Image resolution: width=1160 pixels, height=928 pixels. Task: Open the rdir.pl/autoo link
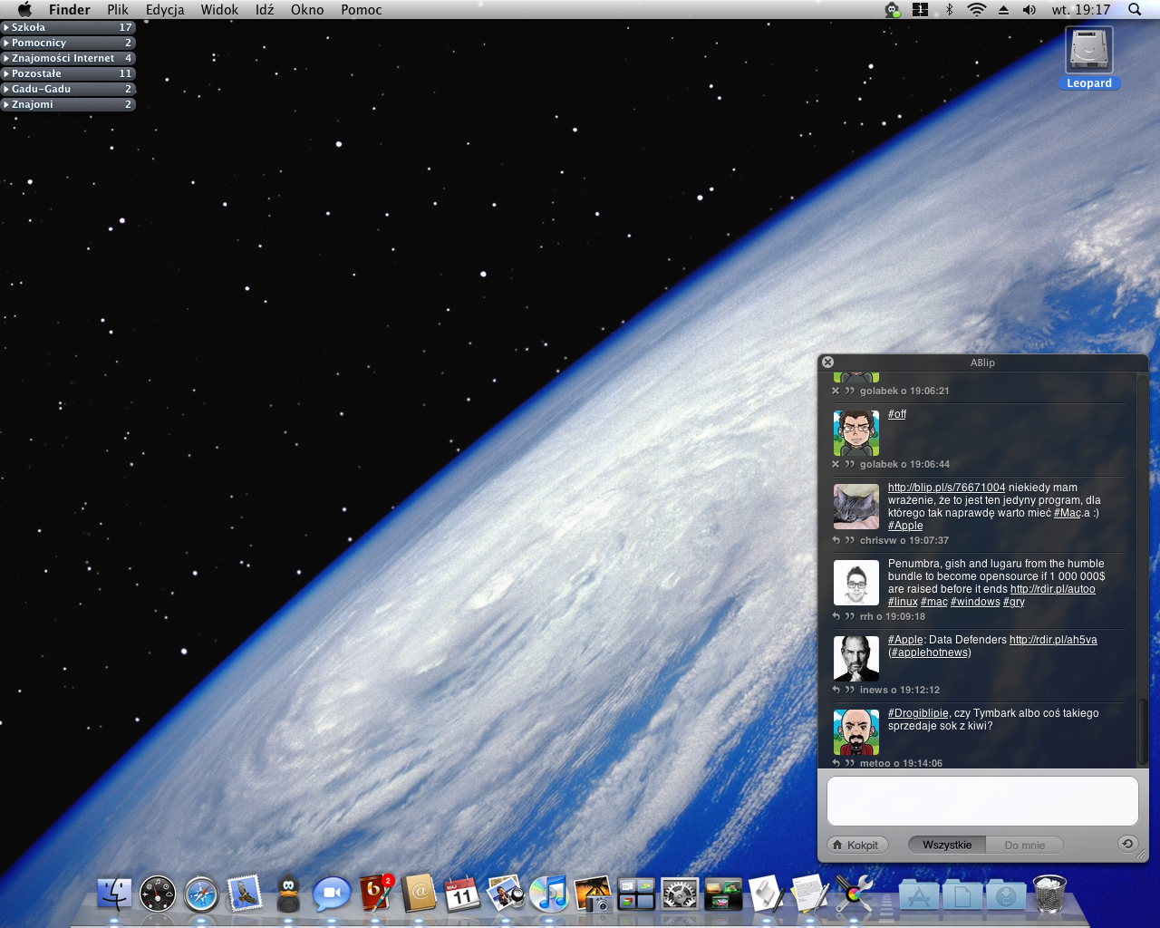click(1053, 589)
